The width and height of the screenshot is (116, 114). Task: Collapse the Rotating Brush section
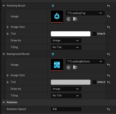[4, 6]
